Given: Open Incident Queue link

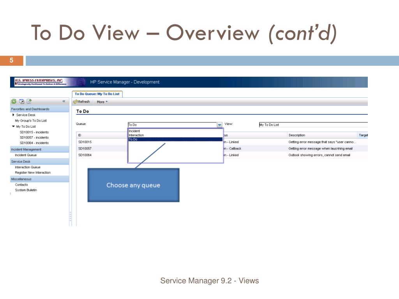Looking at the screenshot, I should [26, 155].
